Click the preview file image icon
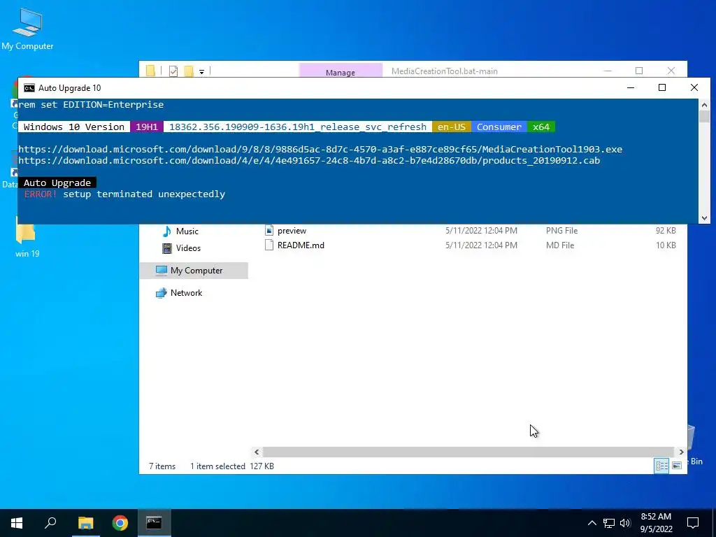 pyautogui.click(x=269, y=230)
